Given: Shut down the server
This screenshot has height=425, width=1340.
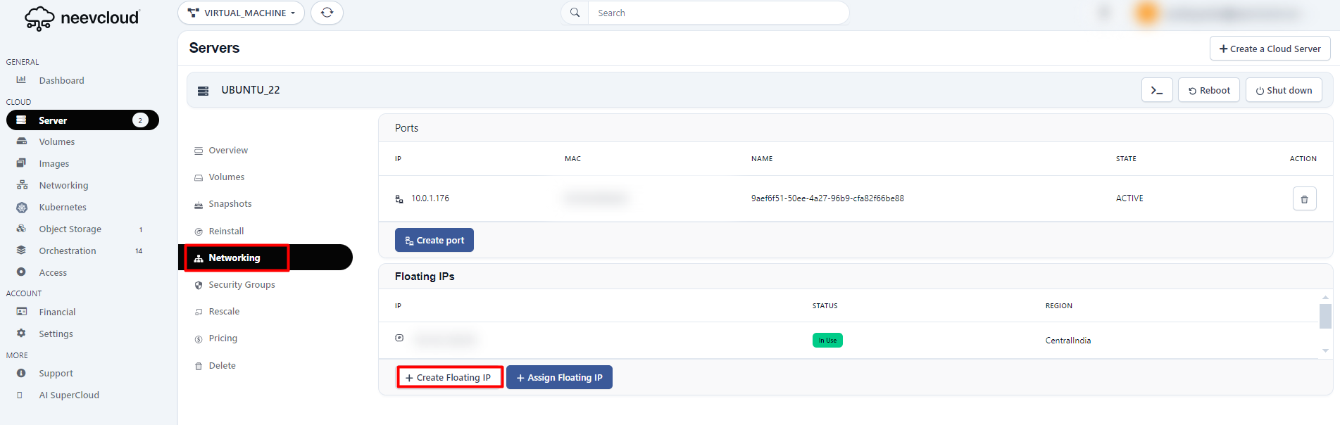Looking at the screenshot, I should pyautogui.click(x=1283, y=90).
